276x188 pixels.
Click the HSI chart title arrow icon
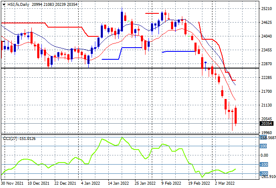click(x=4, y=5)
